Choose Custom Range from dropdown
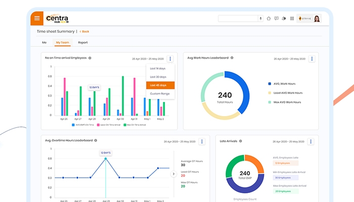This screenshot has width=354, height=202. click(160, 93)
